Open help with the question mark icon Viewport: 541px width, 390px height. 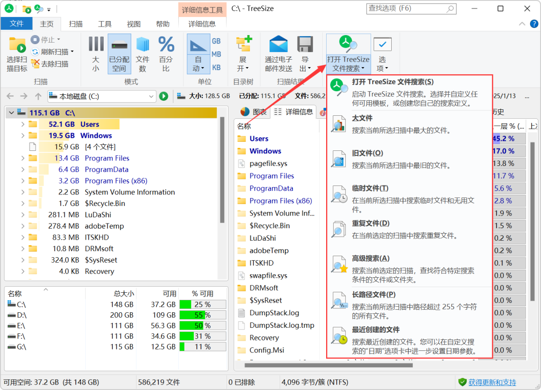coord(534,24)
